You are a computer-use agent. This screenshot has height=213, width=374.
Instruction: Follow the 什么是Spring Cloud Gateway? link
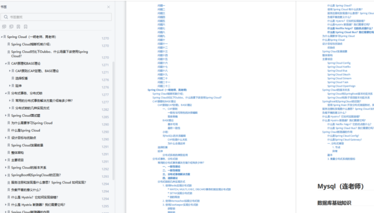click(x=344, y=140)
